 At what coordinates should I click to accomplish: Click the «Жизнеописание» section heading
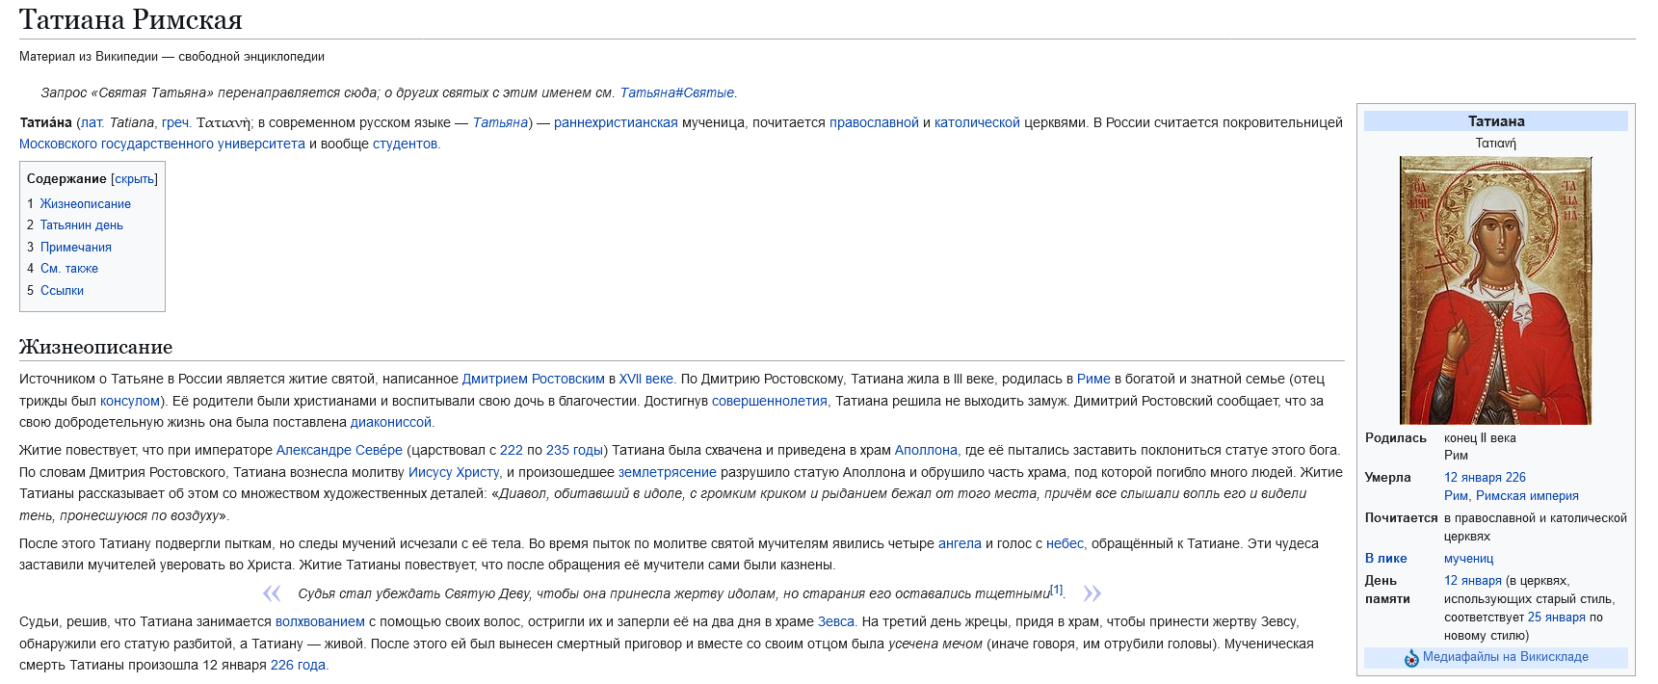pos(96,347)
